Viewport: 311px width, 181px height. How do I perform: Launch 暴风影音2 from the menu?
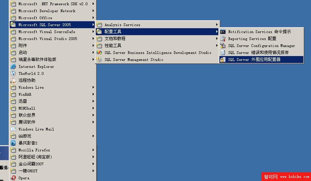(53, 143)
